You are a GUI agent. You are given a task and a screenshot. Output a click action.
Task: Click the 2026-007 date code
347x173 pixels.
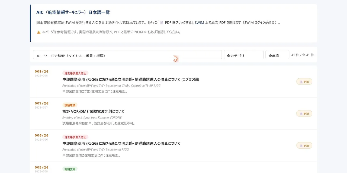(41, 108)
